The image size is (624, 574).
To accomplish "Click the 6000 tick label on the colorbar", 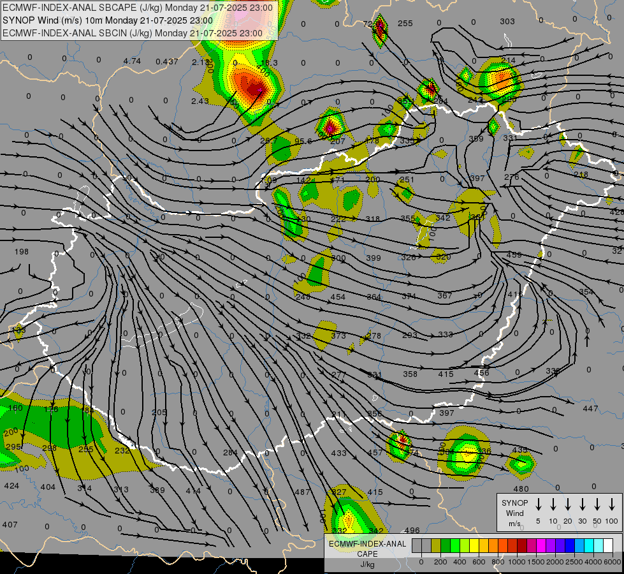I will coord(612,562).
